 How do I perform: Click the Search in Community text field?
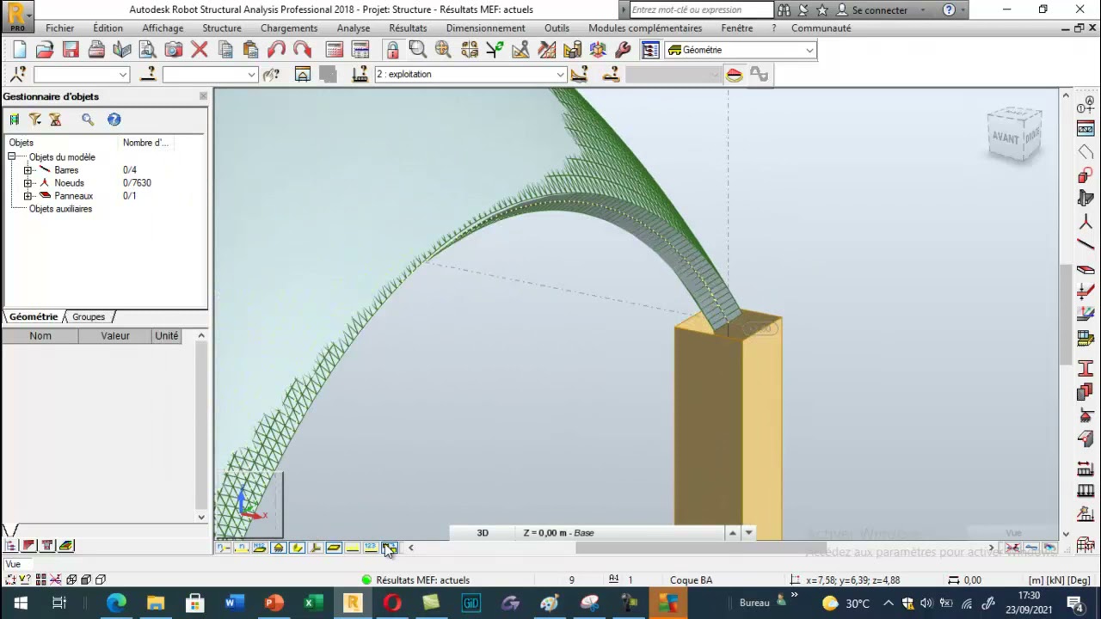pyautogui.click(x=701, y=9)
